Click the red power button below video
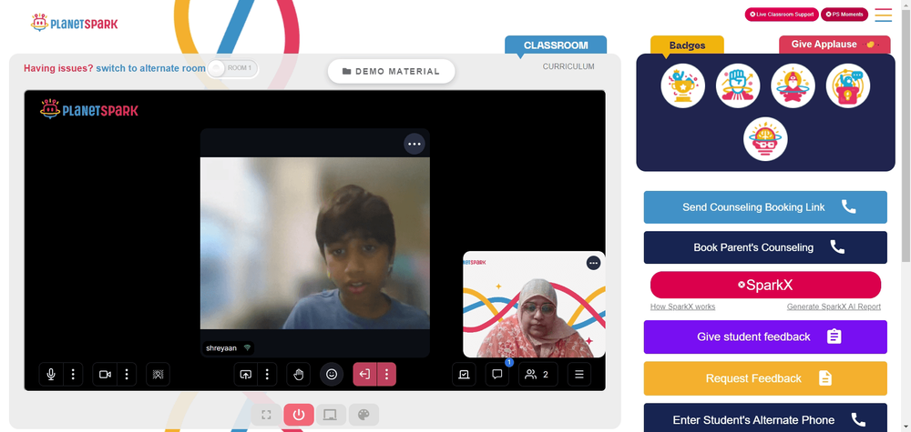Viewport: 911px width, 432px height. coord(299,415)
